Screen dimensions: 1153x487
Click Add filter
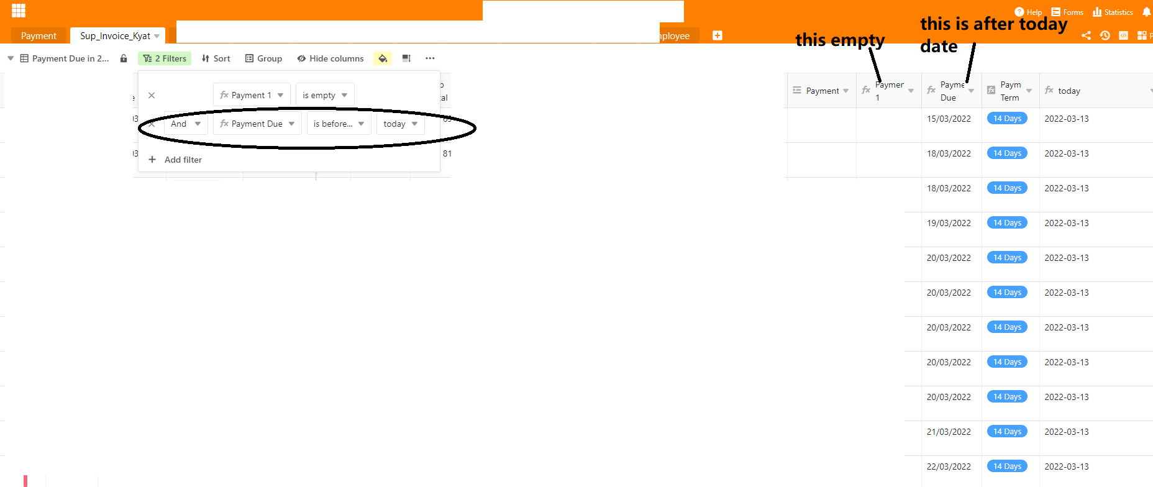176,160
